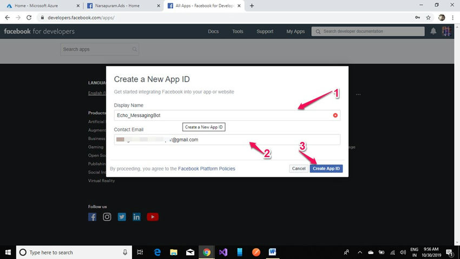This screenshot has width=460, height=259.
Task: Cancel the Create a New App ID dialog
Action: click(299, 169)
